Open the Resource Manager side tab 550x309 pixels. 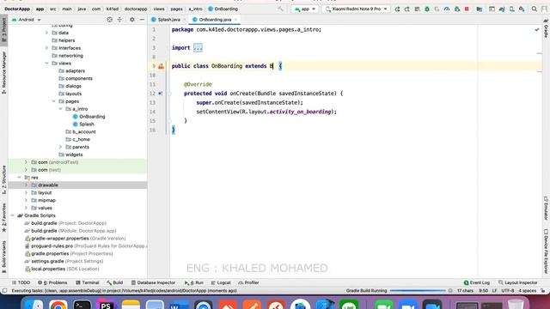point(3,72)
